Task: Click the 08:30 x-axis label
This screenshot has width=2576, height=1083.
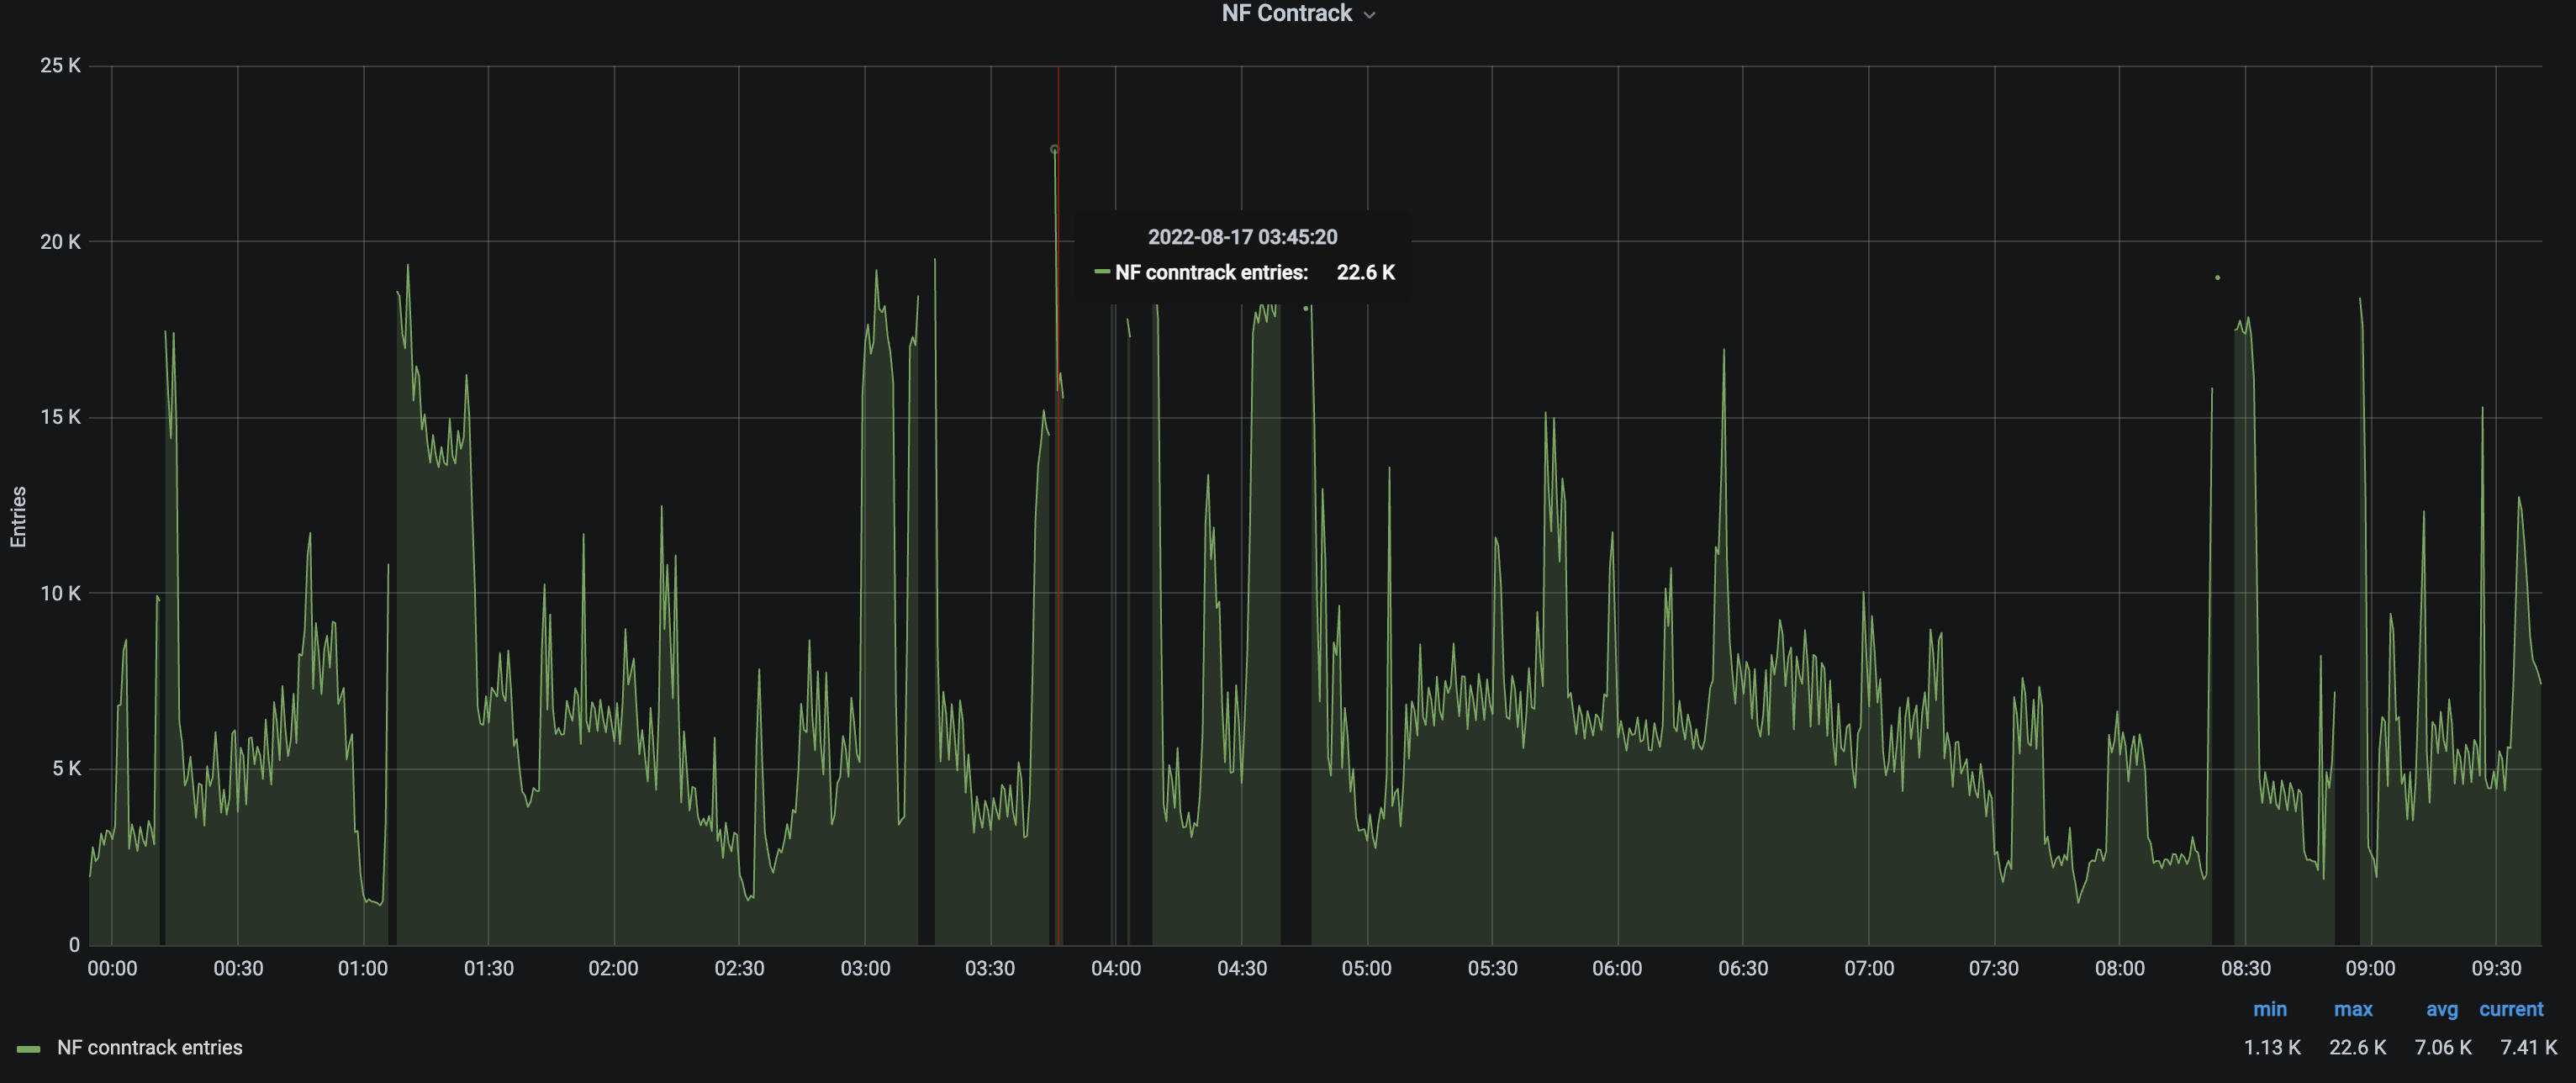Action: click(x=2246, y=968)
